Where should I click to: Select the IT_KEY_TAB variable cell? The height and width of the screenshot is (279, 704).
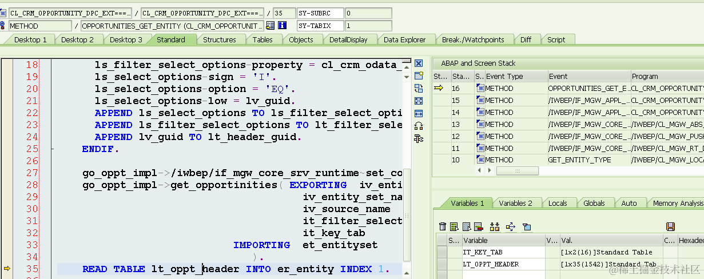503,252
